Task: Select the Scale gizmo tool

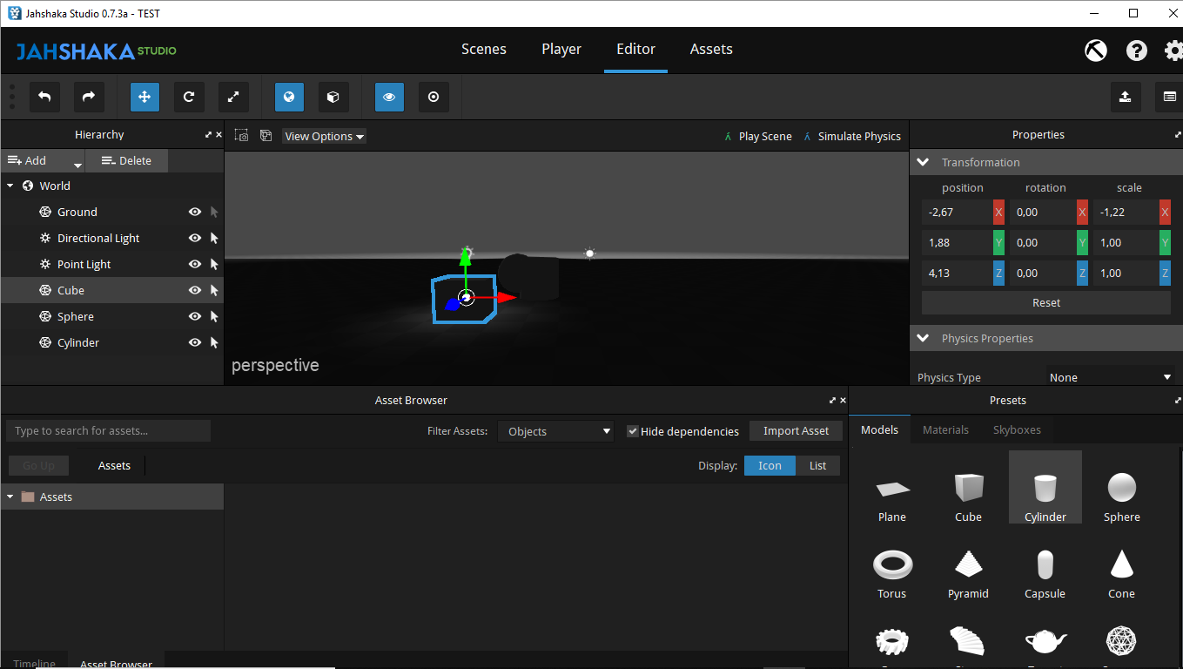Action: 233,97
